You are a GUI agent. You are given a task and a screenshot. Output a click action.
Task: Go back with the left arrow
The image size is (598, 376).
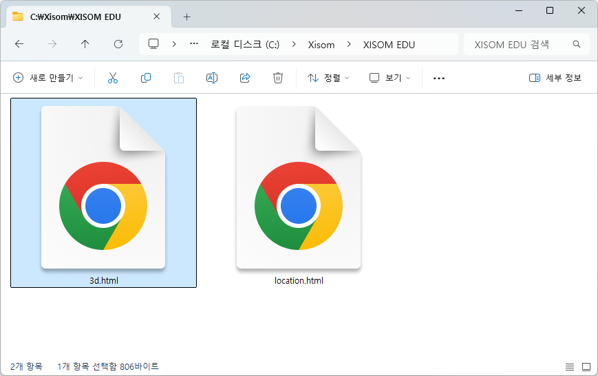click(x=19, y=44)
